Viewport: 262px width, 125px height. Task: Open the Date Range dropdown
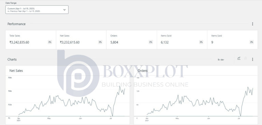[x=37, y=10]
